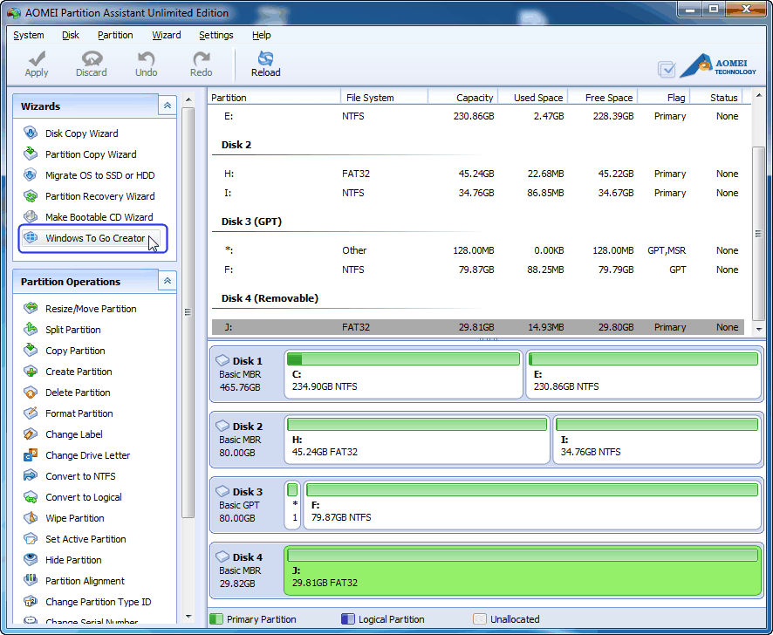Screen dimensions: 773x635
Task: Open the Help menu
Action: tap(261, 35)
